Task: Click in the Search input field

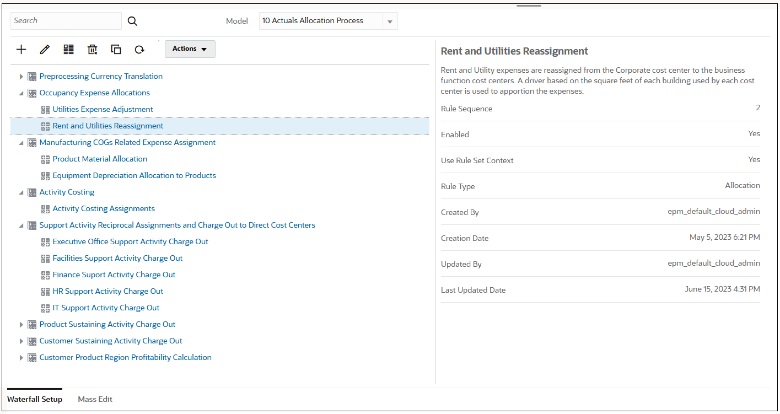Action: 66,20
